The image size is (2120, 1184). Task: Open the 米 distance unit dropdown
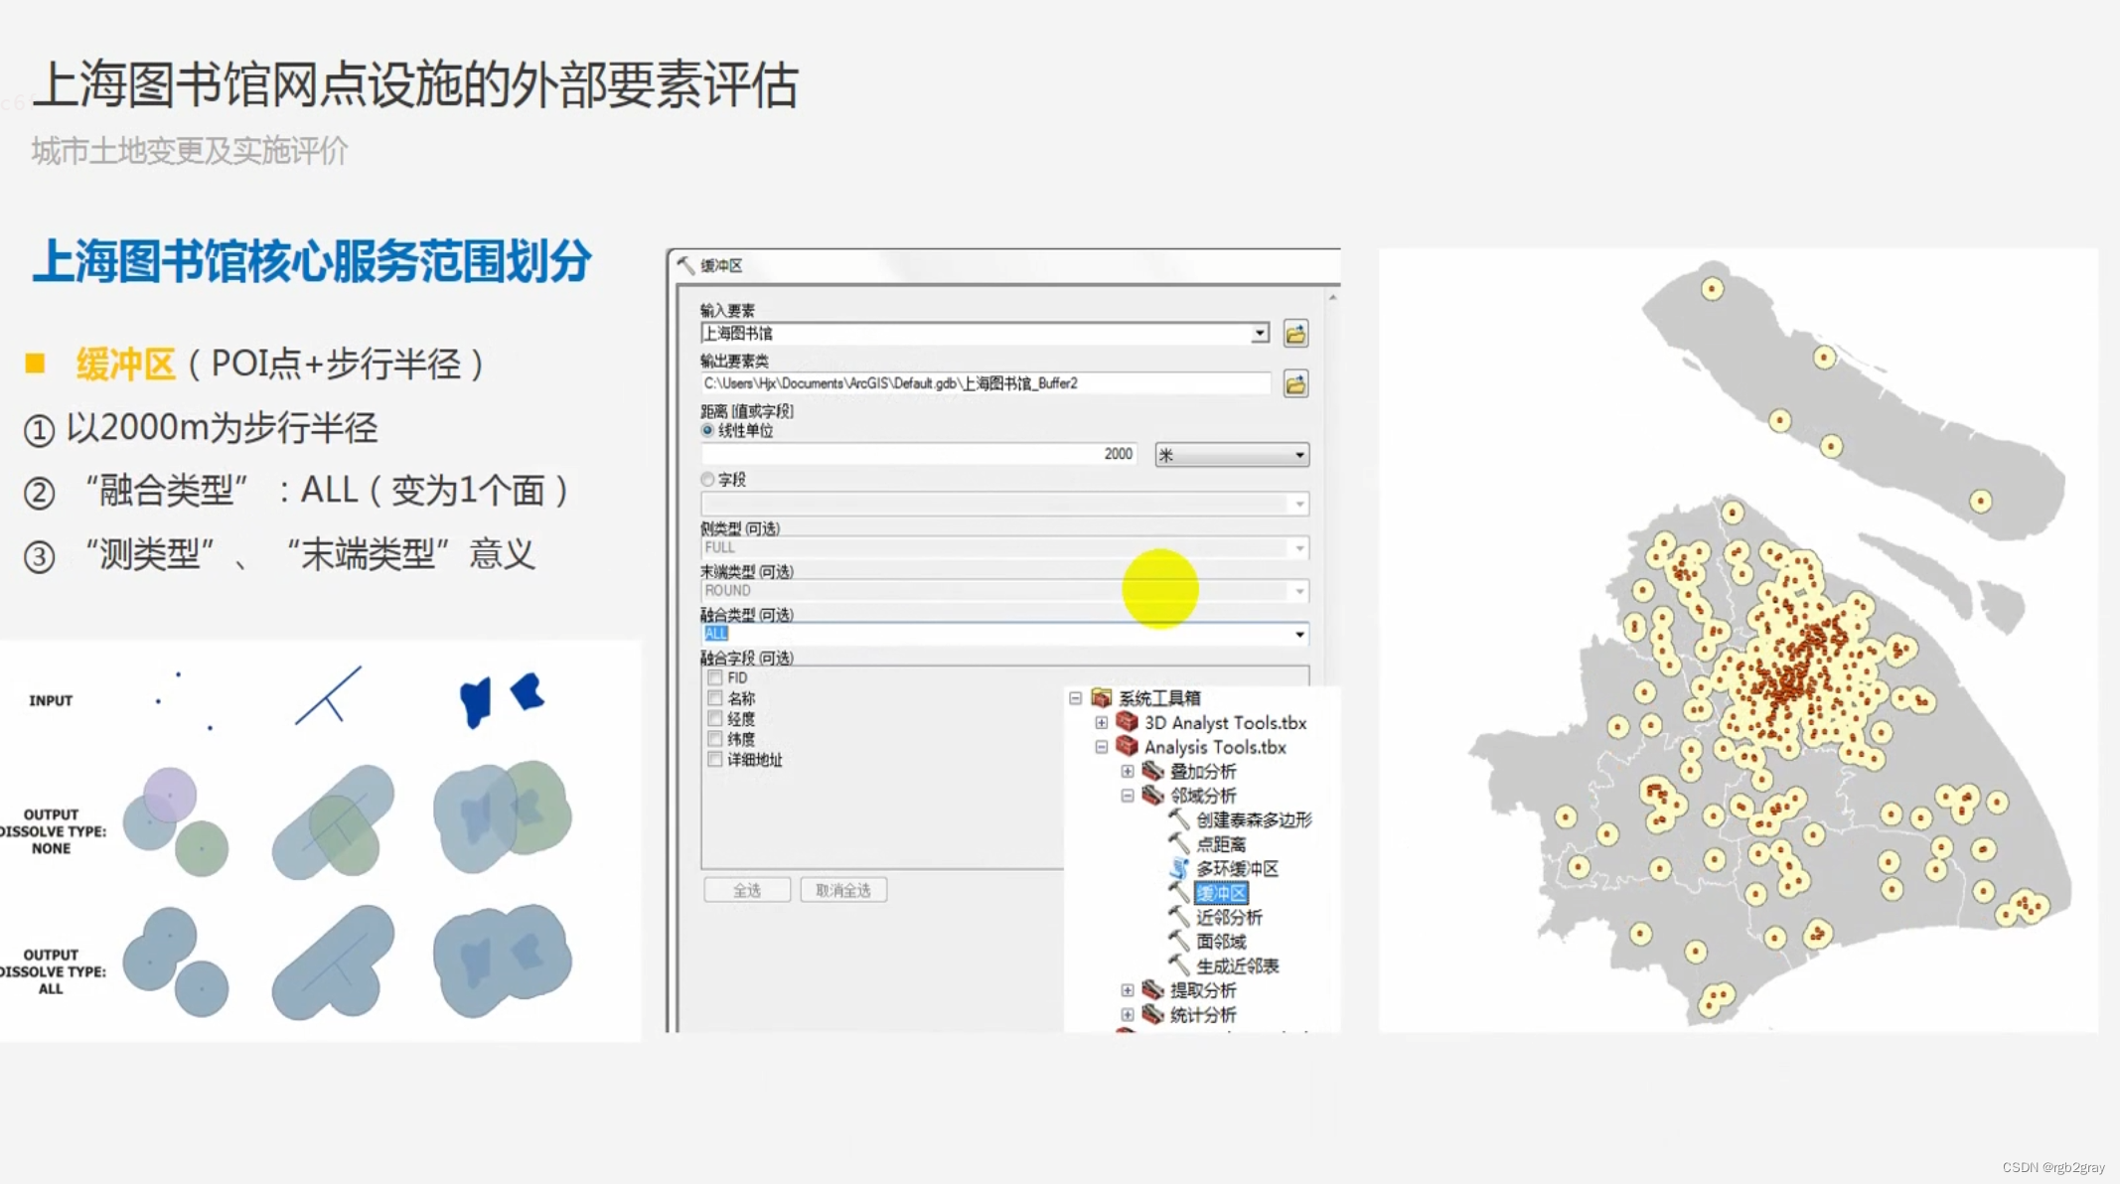[x=1232, y=455]
